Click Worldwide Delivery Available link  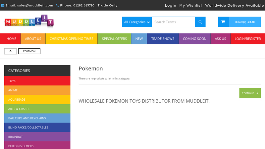pos(235,5)
